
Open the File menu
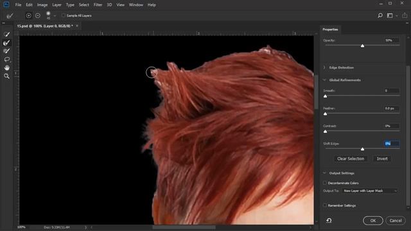pos(18,4)
